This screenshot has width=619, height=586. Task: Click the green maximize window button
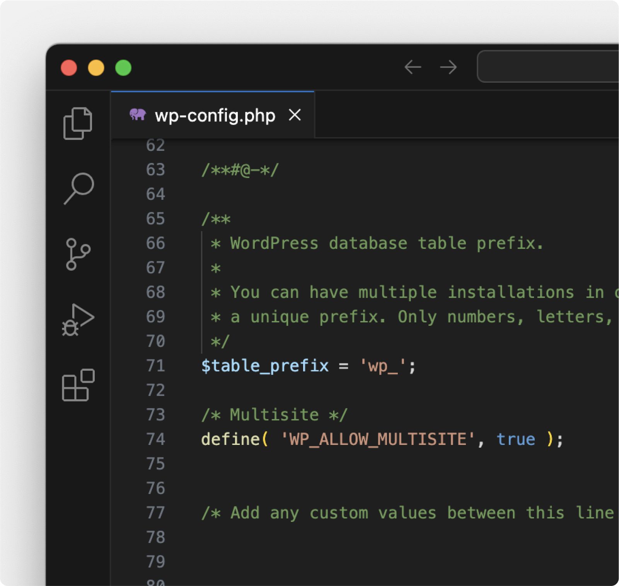[123, 68]
